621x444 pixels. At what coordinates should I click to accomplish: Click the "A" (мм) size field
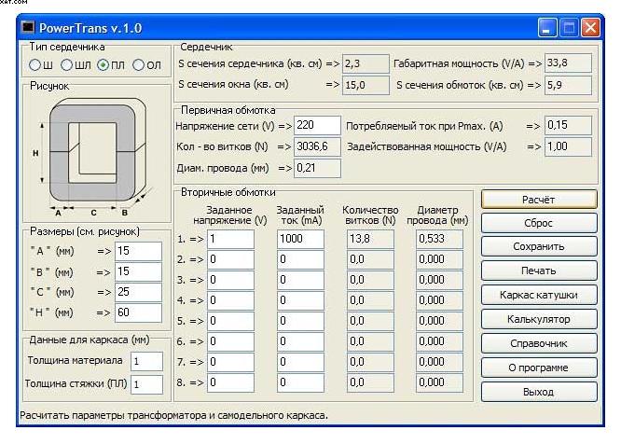click(138, 251)
